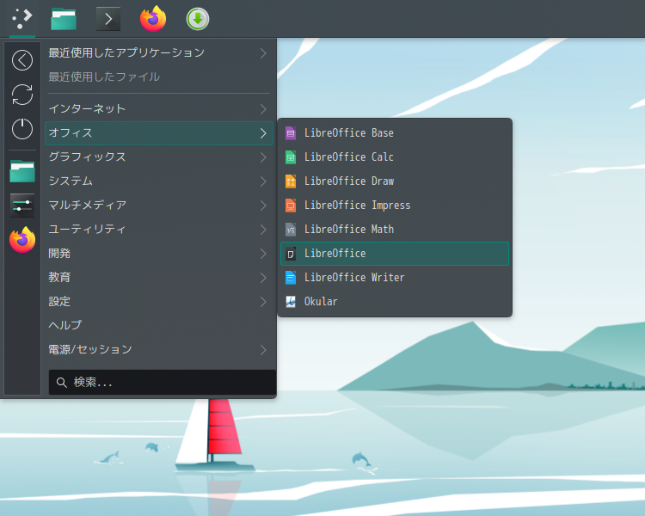The height and width of the screenshot is (516, 645).
Task: Expand the ユーティリティ submenu arrow
Action: (263, 230)
